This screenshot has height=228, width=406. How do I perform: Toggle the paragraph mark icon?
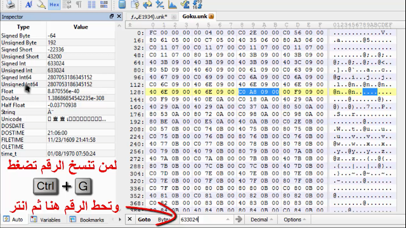(79, 4)
